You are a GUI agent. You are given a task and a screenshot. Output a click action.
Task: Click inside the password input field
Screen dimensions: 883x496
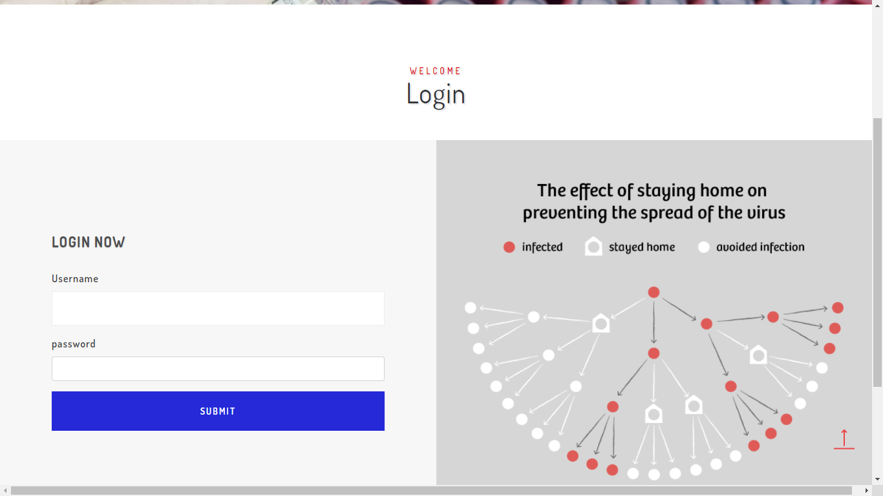[218, 369]
